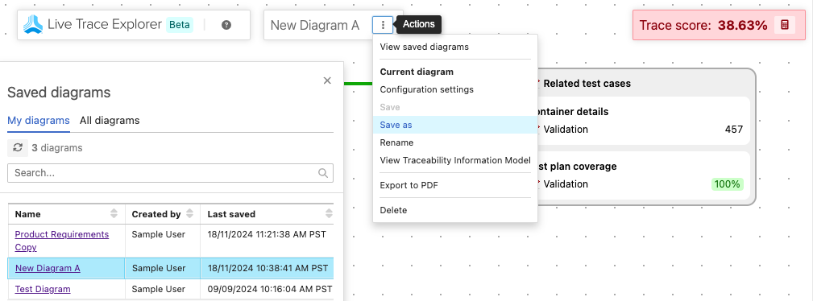The image size is (813, 301).
Task: Click the search magnifier icon
Action: tap(323, 173)
